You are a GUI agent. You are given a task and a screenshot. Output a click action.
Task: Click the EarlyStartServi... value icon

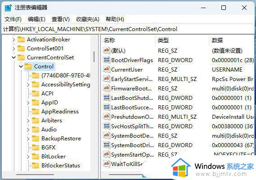tap(107, 79)
